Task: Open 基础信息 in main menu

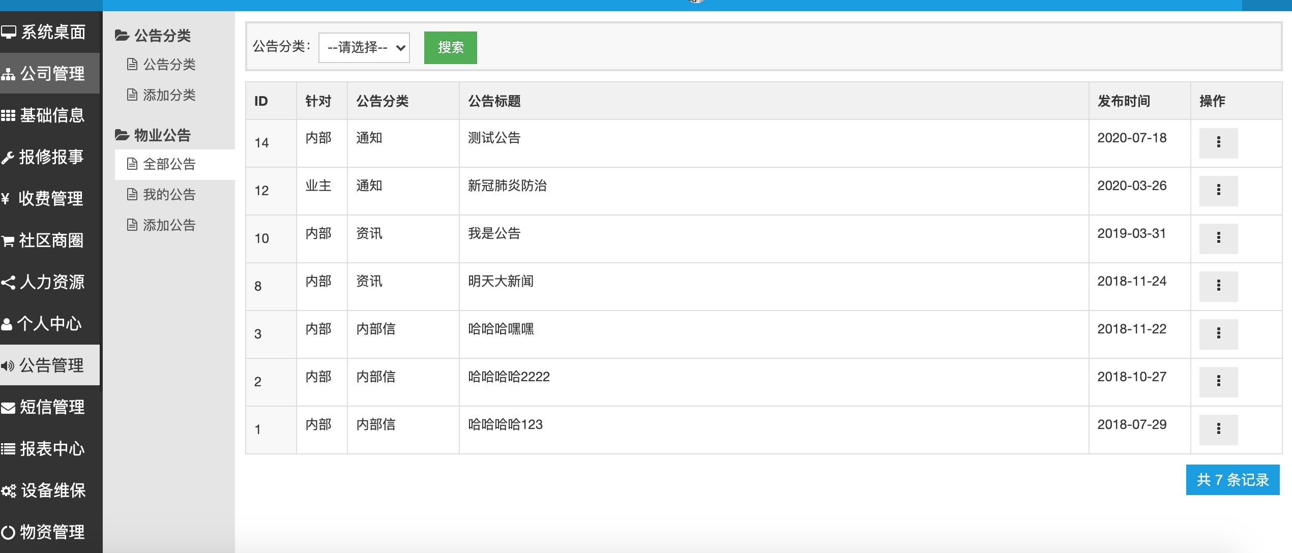Action: pos(50,115)
